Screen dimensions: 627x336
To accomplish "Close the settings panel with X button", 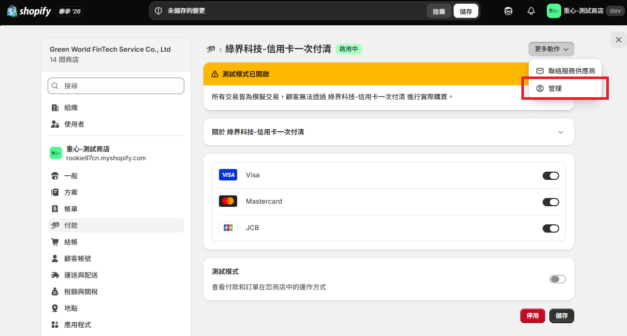I will click(618, 40).
